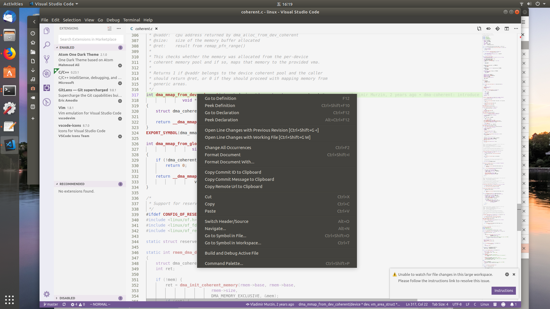Open notification settings gear icon
The height and width of the screenshot is (309, 550).
[x=507, y=274]
